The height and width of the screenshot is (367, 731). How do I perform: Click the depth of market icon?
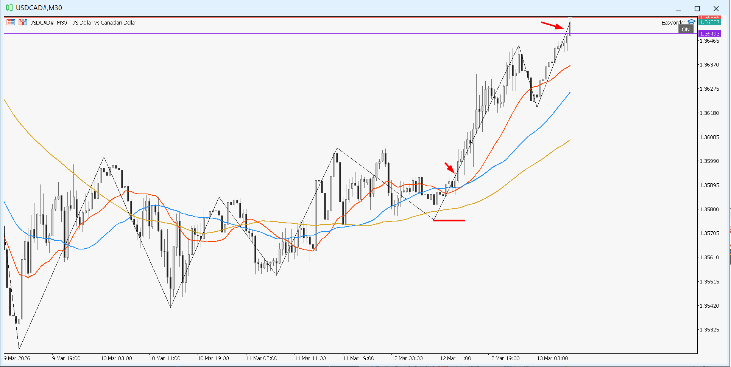(23, 22)
